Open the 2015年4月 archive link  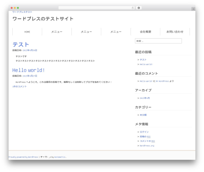click(145, 98)
